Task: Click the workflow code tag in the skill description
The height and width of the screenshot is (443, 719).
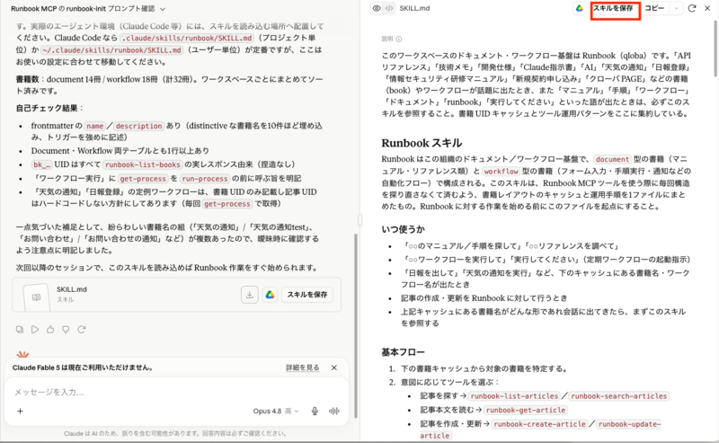Action: (501, 171)
